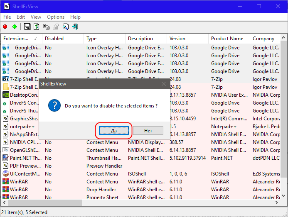This screenshot has height=217, width=288.
Task: Click the Igor Pavlov cell in first 7-Zip row
Action: pos(265,79)
